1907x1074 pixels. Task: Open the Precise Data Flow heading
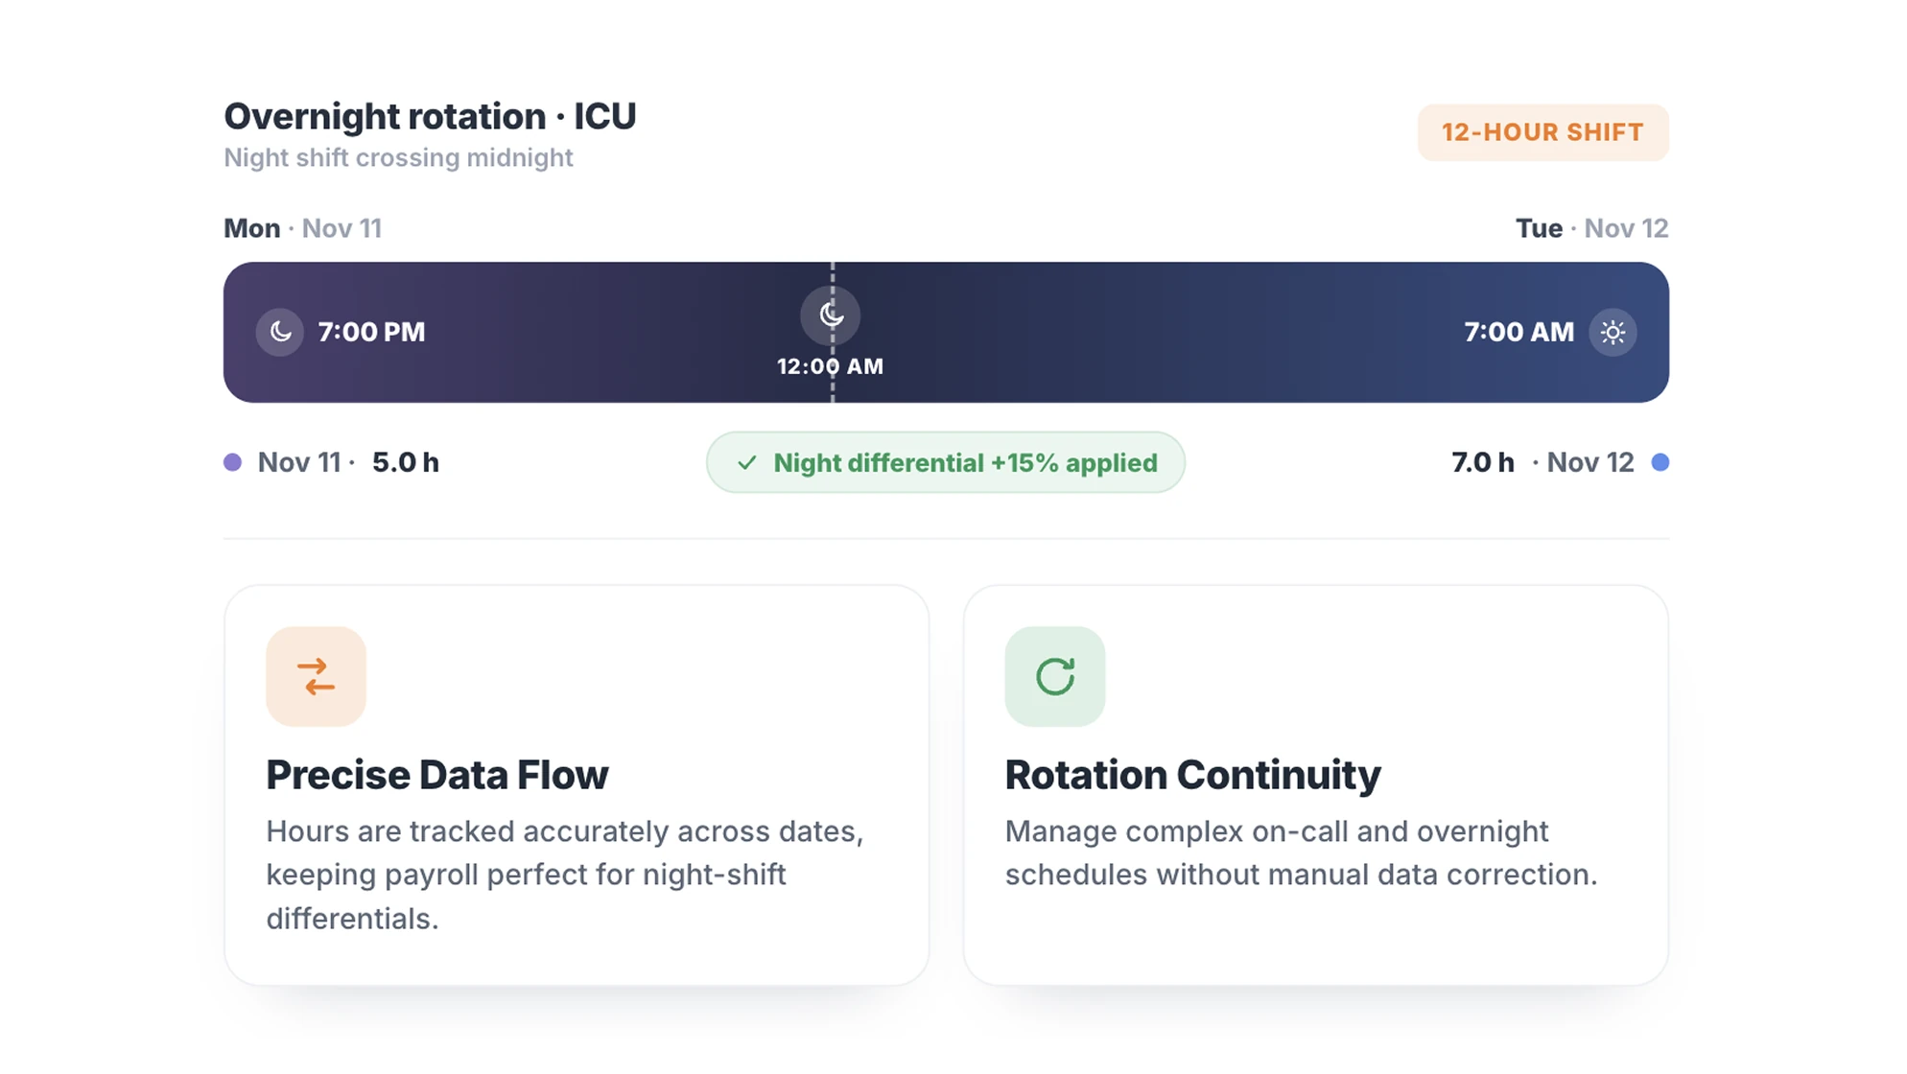[x=437, y=775]
